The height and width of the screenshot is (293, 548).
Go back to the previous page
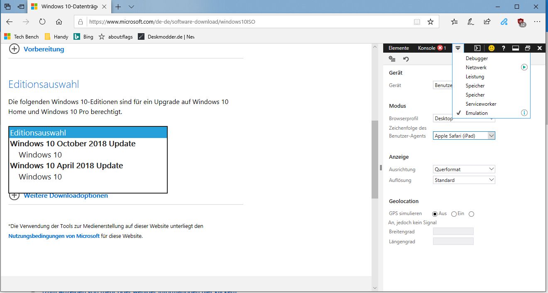(10, 22)
